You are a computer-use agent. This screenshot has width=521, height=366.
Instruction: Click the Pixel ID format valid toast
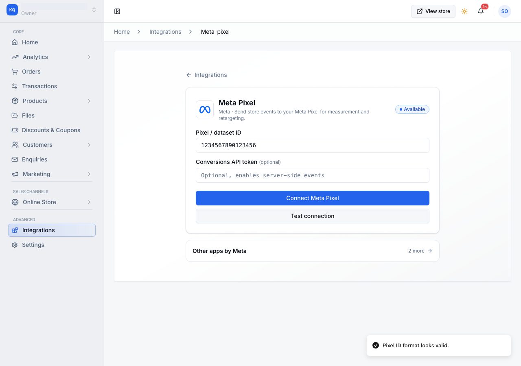coord(439,346)
